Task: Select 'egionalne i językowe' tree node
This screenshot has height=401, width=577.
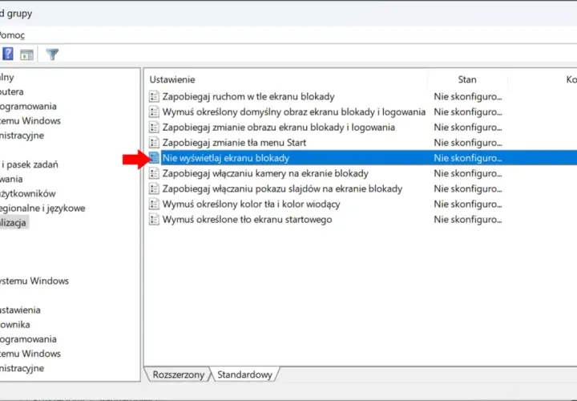Action: pos(42,208)
